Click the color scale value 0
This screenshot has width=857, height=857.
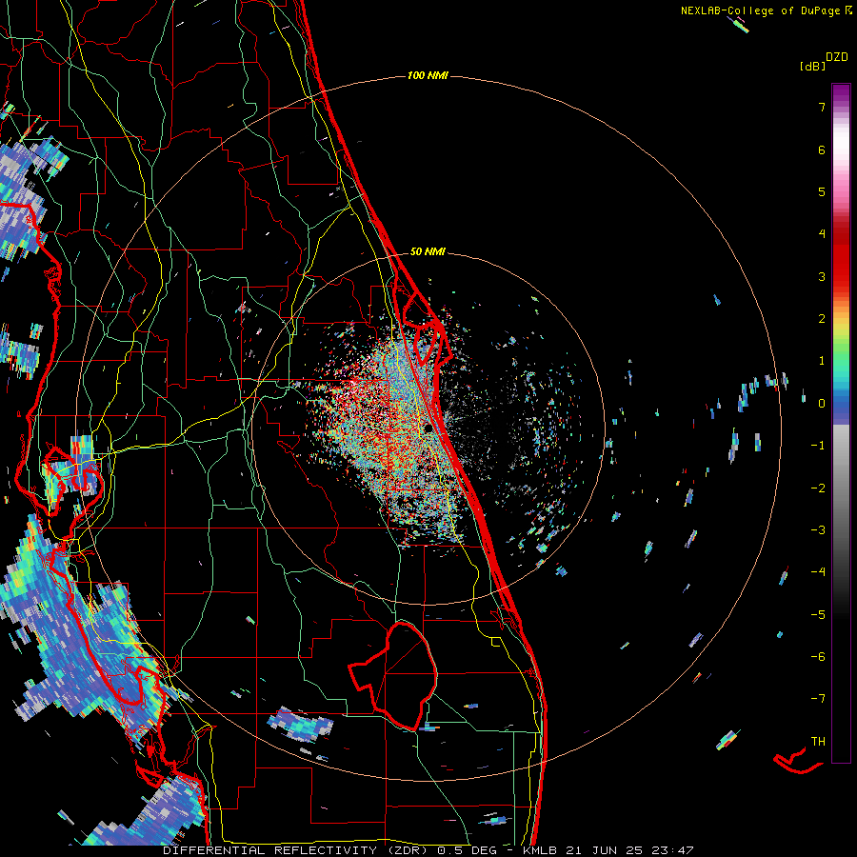point(822,404)
